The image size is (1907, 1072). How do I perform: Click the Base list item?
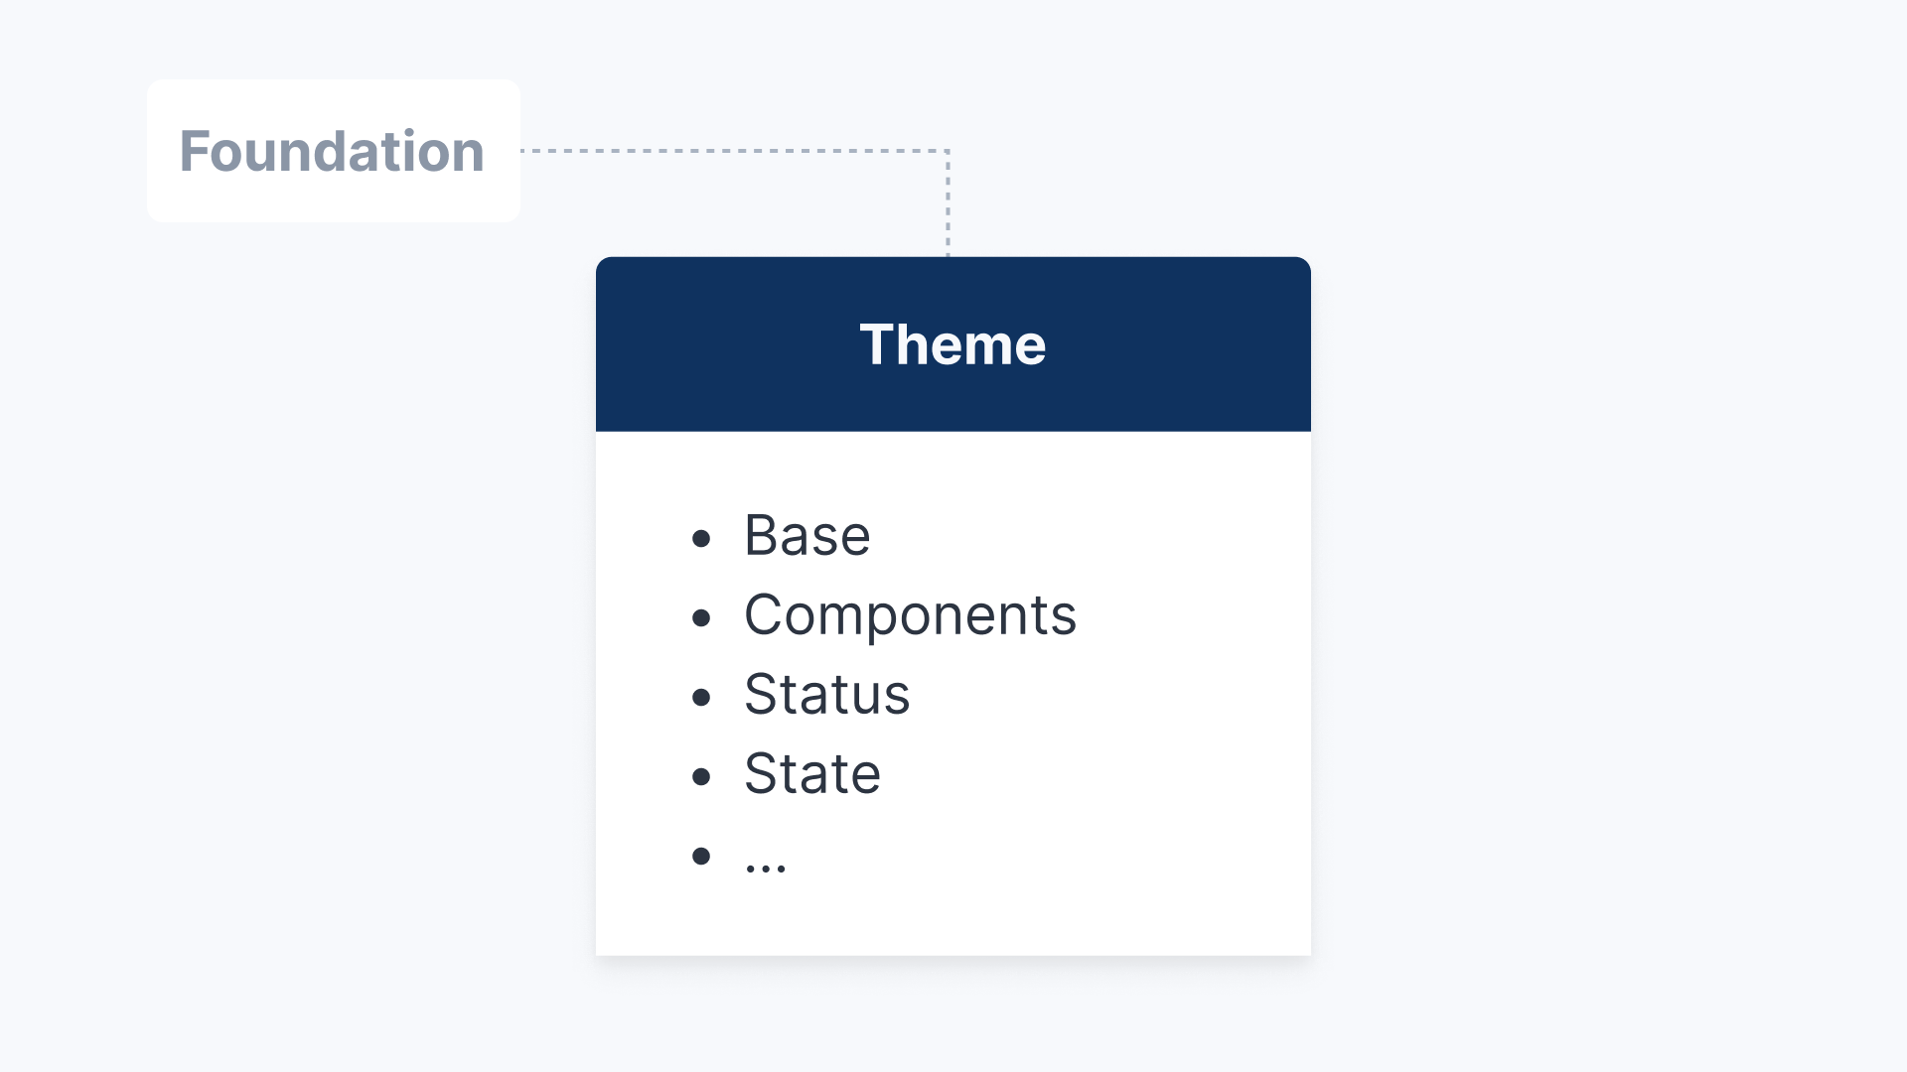tap(807, 536)
